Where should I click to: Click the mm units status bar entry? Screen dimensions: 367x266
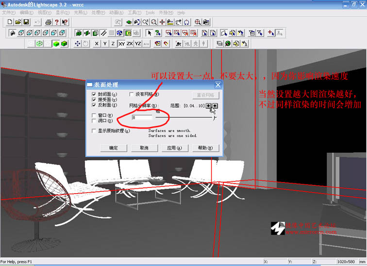click(x=362, y=262)
